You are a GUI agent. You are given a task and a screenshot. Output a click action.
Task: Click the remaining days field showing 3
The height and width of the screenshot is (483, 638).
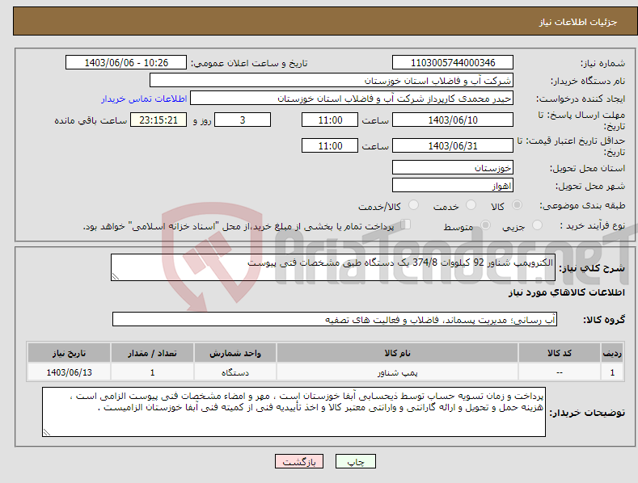(243, 120)
